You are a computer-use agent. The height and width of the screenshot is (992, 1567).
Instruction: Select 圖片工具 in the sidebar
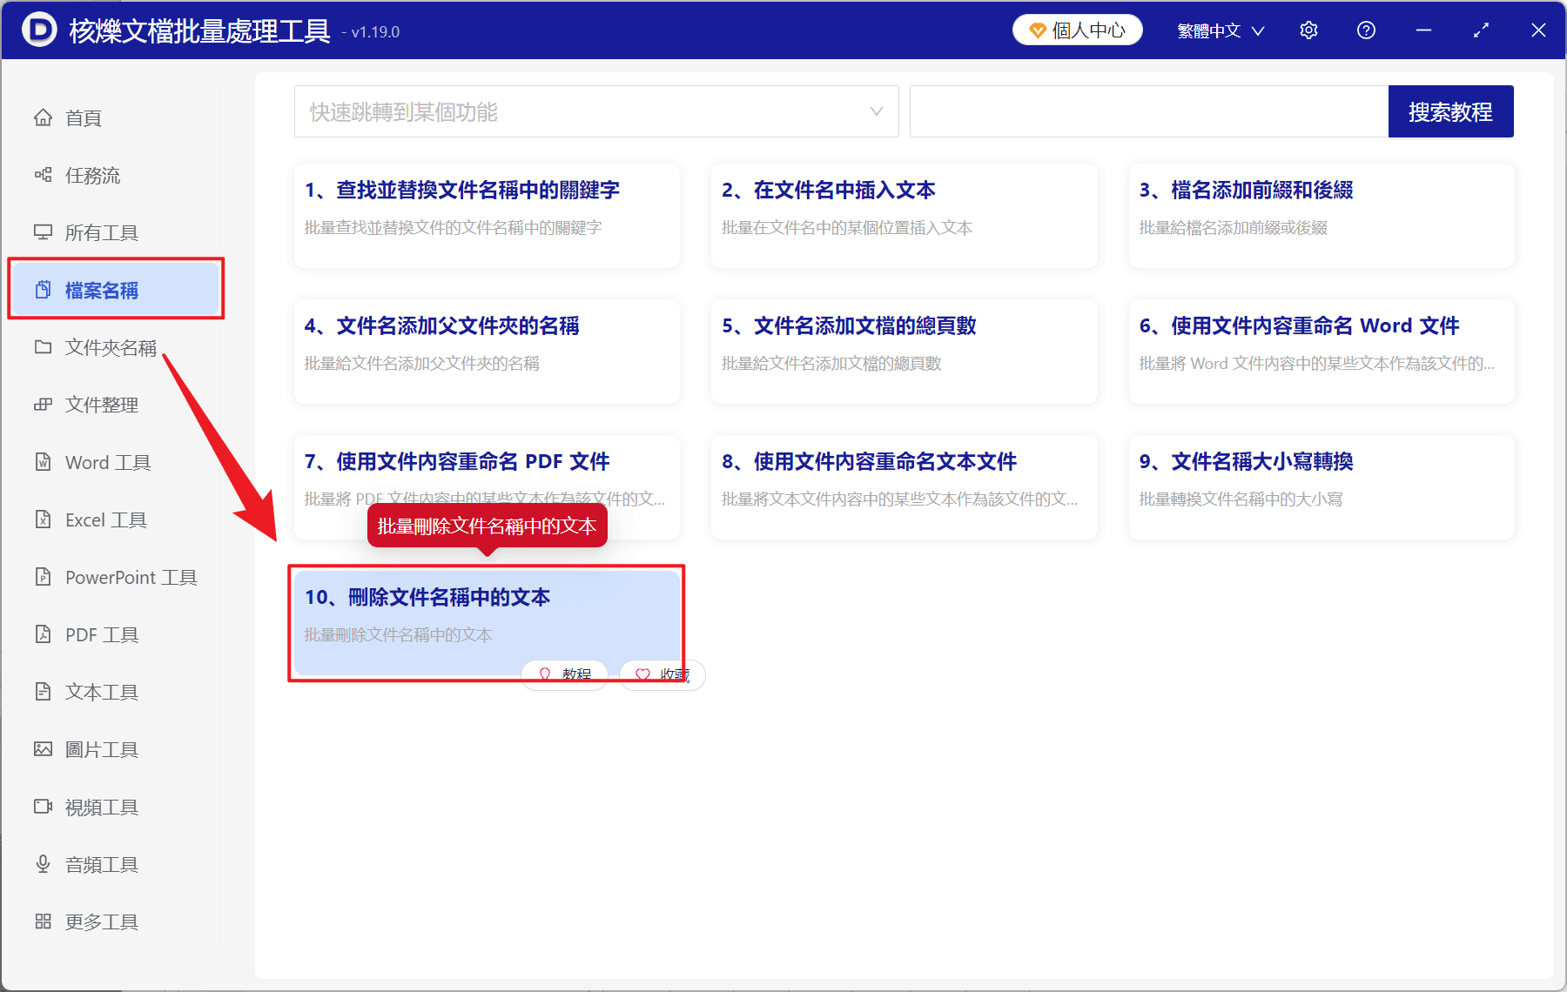coord(100,749)
